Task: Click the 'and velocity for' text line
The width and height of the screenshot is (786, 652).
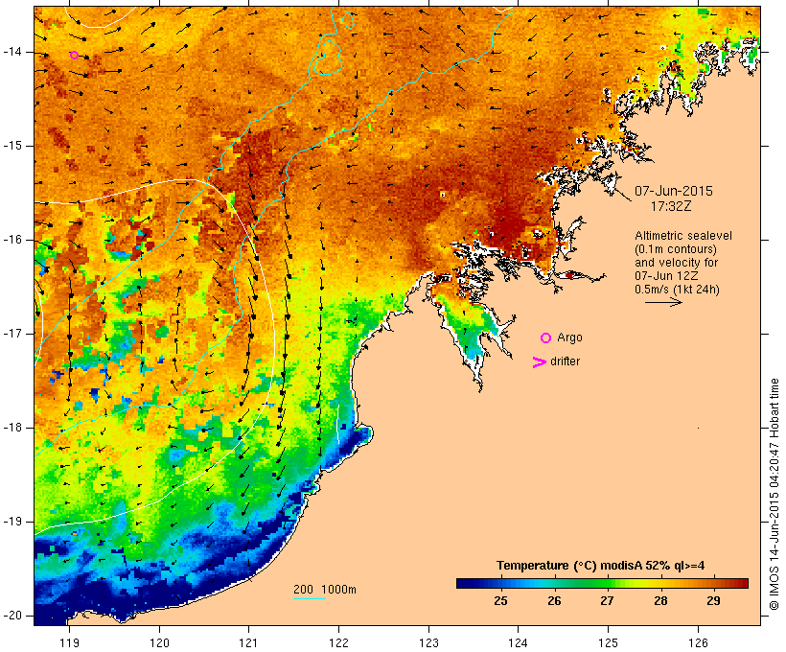Action: coord(676,263)
